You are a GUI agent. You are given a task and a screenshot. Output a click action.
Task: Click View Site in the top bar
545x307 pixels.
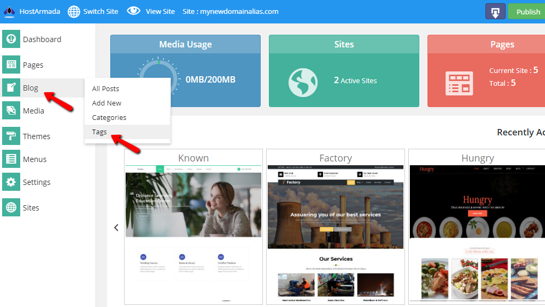click(151, 11)
